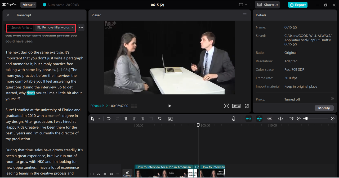Choose the Select pointer tool
Screen dimensions: 339x178
tap(93, 119)
